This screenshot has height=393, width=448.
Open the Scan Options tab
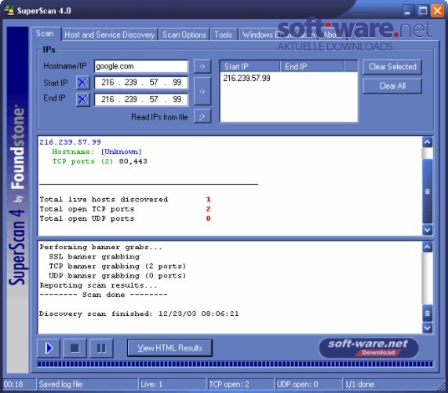point(184,35)
